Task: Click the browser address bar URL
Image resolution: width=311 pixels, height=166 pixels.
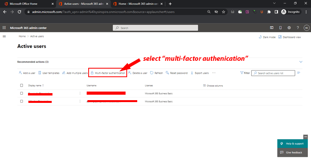Action: [103, 12]
